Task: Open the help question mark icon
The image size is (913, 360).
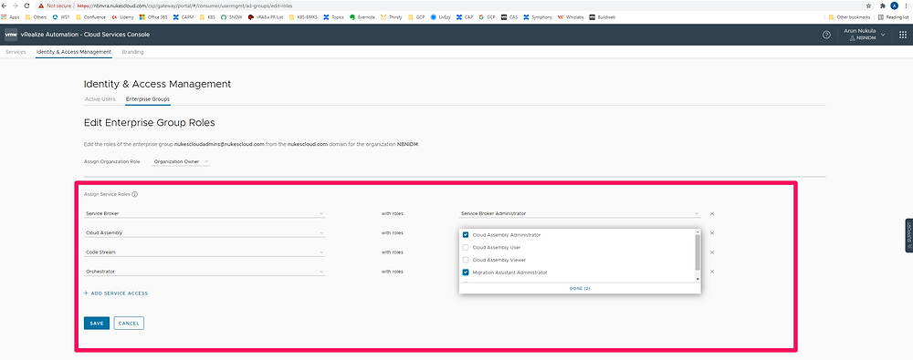Action: (x=826, y=35)
